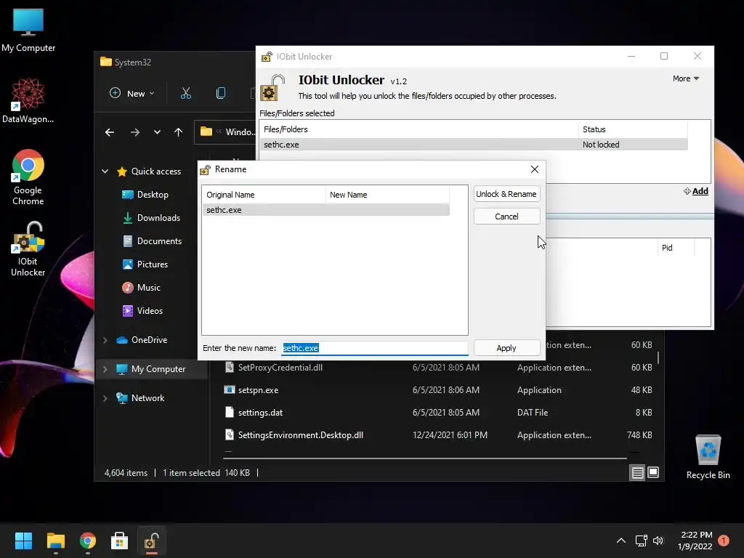Click the IObit Unlocker padlock logo
Screen dimensions: 744x558
point(273,87)
